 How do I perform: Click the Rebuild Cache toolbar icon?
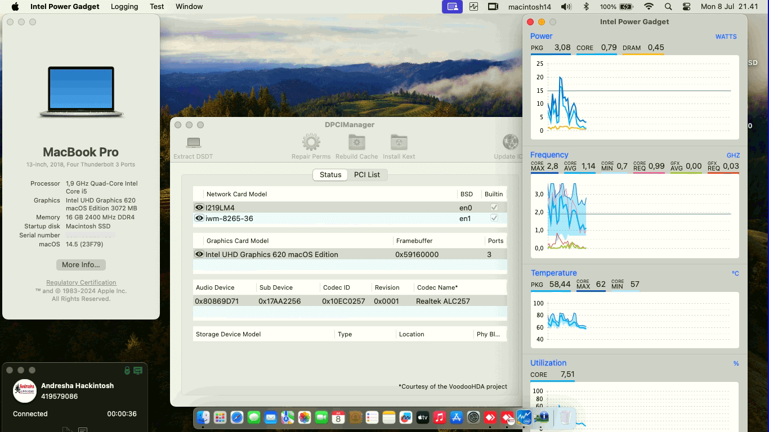tap(356, 143)
